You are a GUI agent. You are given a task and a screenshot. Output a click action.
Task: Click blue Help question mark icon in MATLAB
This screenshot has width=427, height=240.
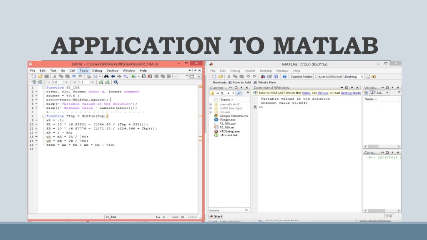coord(284,77)
